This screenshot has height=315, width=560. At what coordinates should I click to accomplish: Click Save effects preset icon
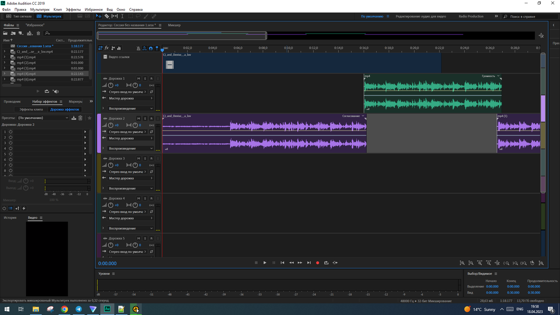[74, 118]
